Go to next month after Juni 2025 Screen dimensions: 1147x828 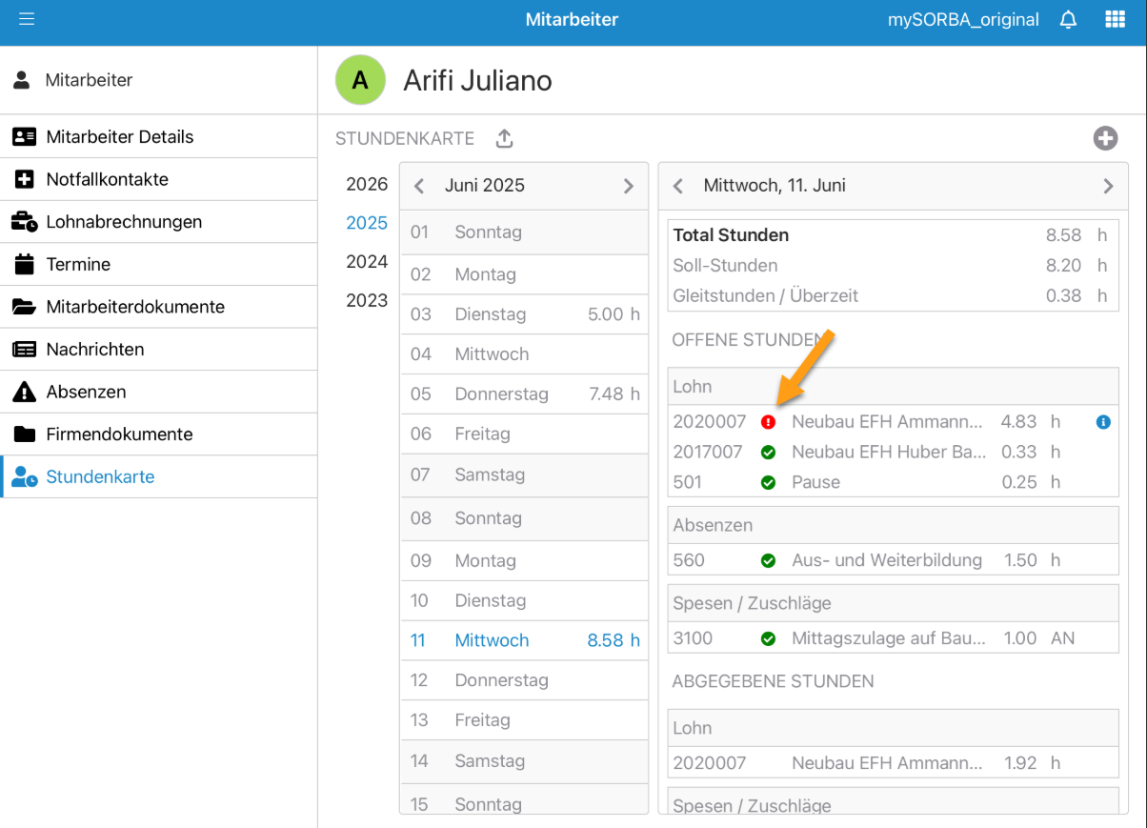(628, 186)
